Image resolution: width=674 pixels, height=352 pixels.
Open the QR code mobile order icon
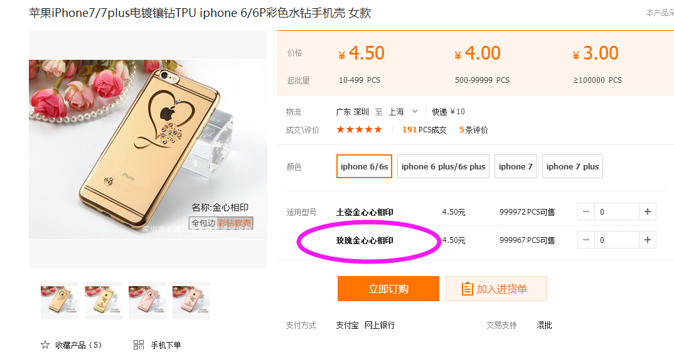coord(139,344)
